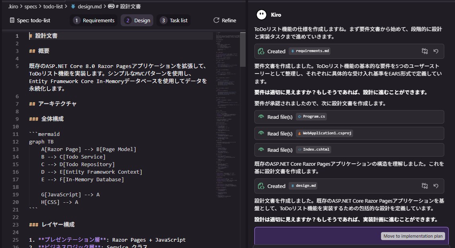Click the ```mermaid code fence line
Screen dimensions: 455x248
pos(45,134)
